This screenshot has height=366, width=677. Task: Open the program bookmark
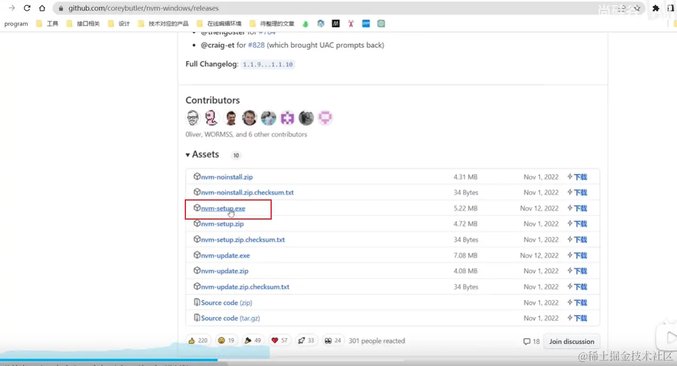[x=16, y=24]
